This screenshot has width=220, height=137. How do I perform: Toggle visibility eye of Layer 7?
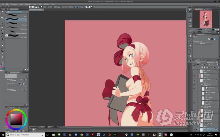point(194,81)
